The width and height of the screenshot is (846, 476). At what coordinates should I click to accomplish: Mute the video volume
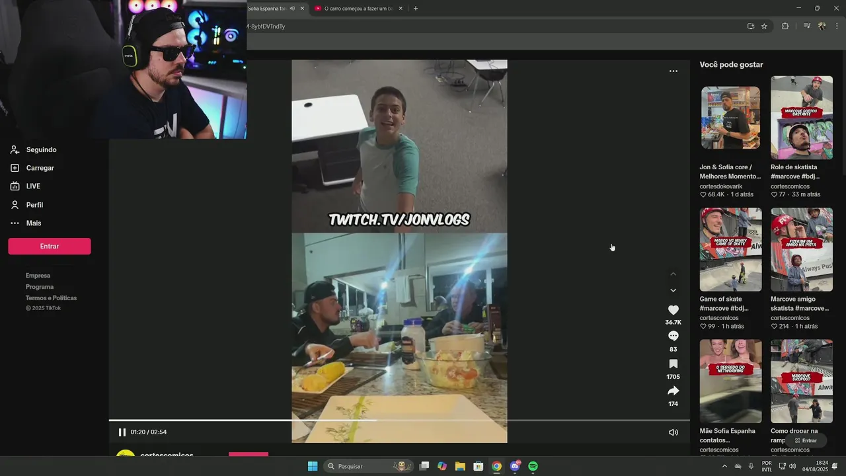[x=673, y=432]
